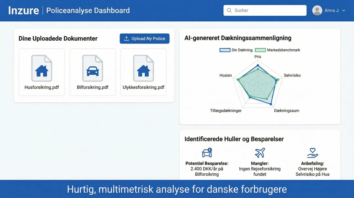This screenshot has height=198, width=354.
Task: Click the hand-heart icon above Anbefaling
Action: tap(312, 153)
